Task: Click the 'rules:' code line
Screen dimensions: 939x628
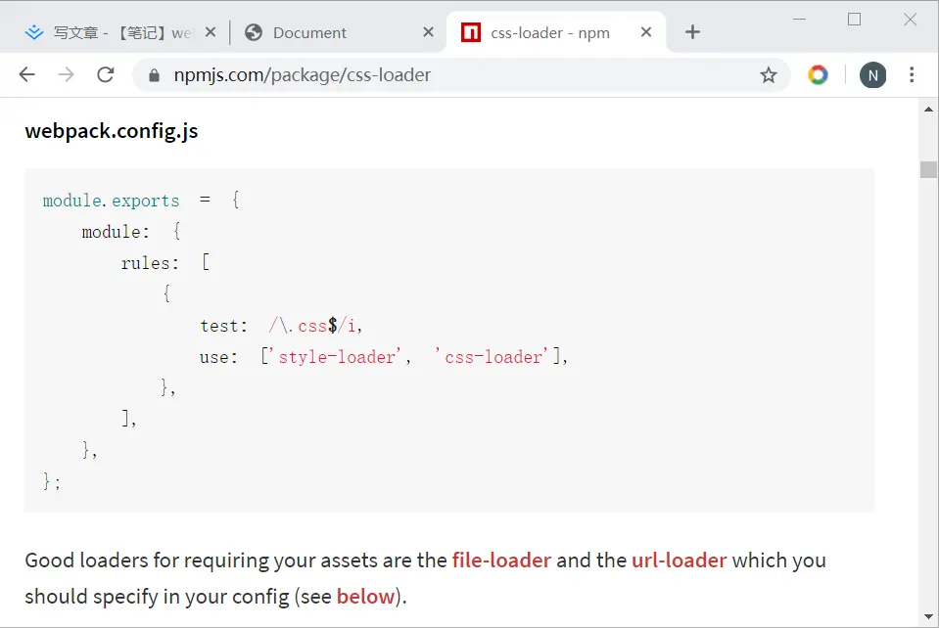Action: (165, 263)
